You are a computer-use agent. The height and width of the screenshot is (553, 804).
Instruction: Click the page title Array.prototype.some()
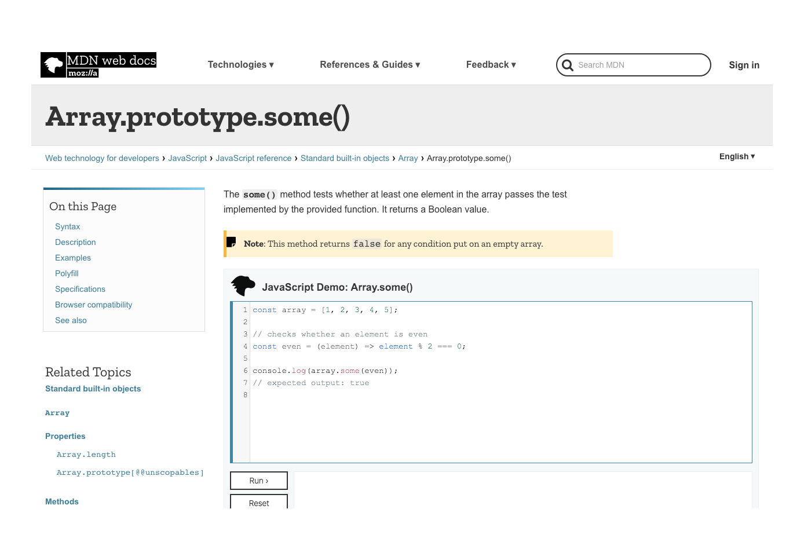tap(198, 116)
